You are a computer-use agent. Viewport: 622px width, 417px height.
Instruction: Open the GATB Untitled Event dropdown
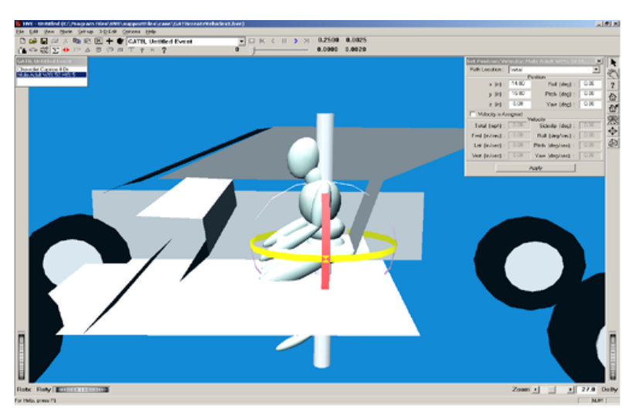(x=241, y=41)
